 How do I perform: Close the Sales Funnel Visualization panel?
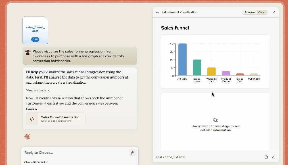[274, 12]
